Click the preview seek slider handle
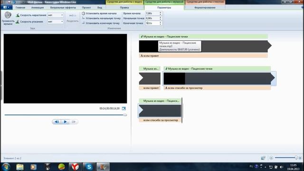Viewport: 304px width, 171px height. pyautogui.click(x=125, y=115)
